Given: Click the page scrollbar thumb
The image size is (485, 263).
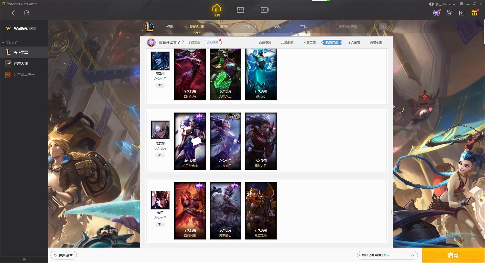Looking at the screenshot, I should (391, 212).
